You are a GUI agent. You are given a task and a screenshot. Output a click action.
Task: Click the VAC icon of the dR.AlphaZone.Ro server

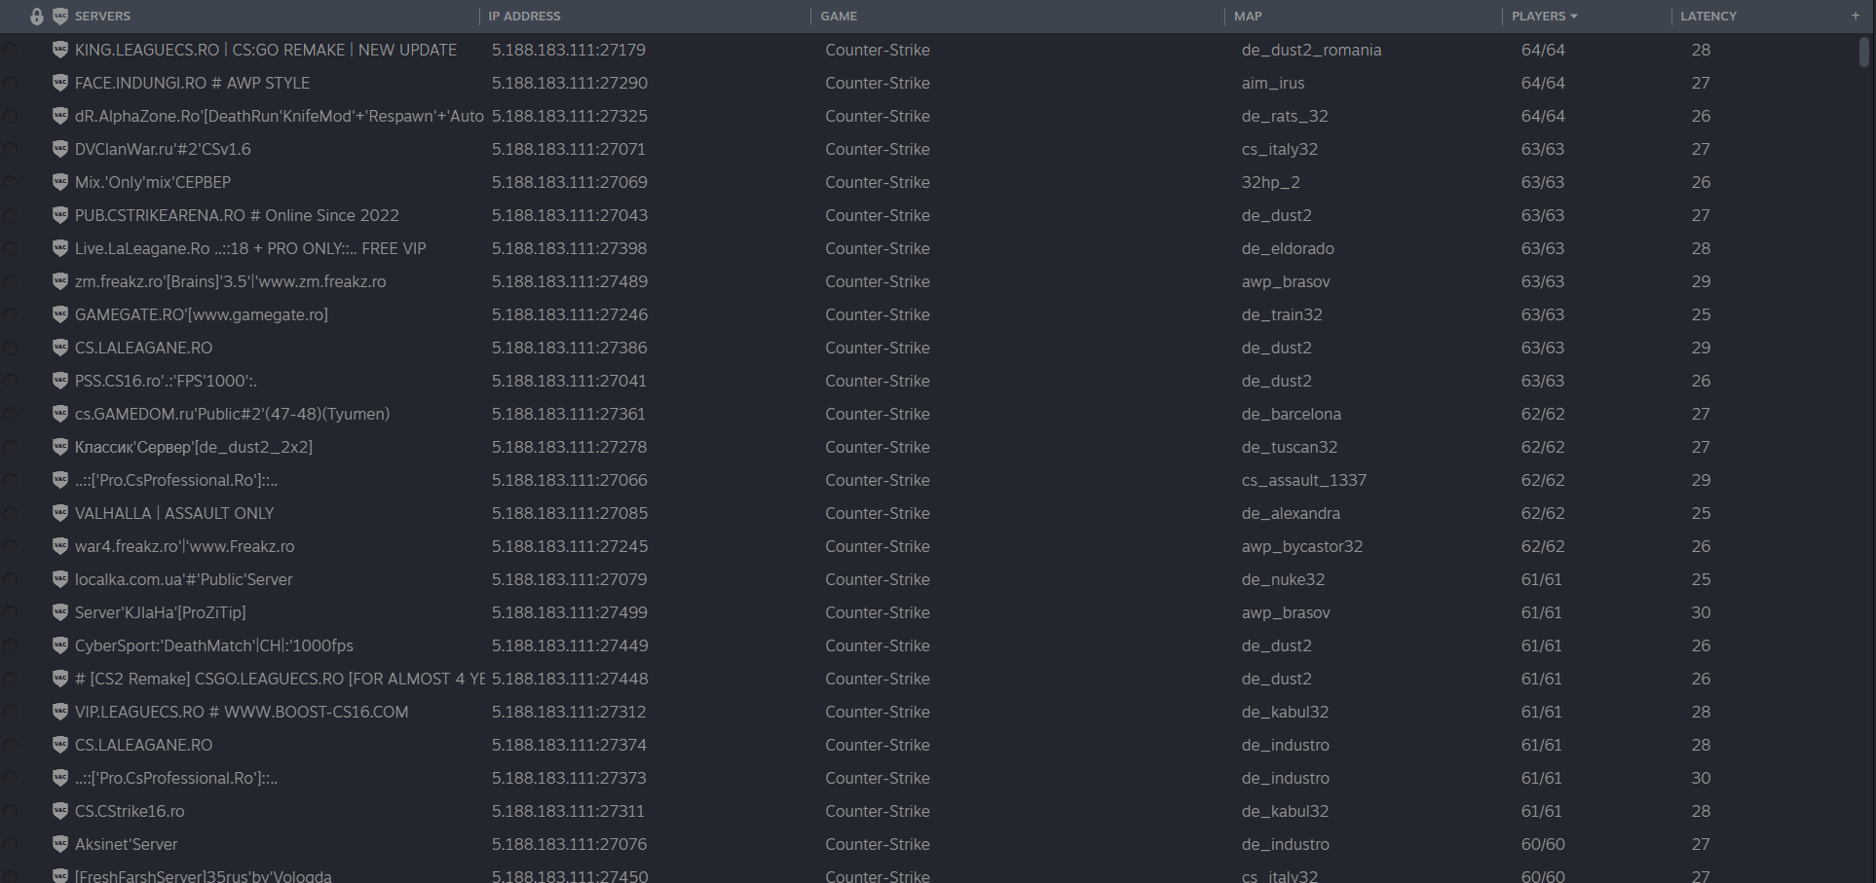(x=60, y=116)
